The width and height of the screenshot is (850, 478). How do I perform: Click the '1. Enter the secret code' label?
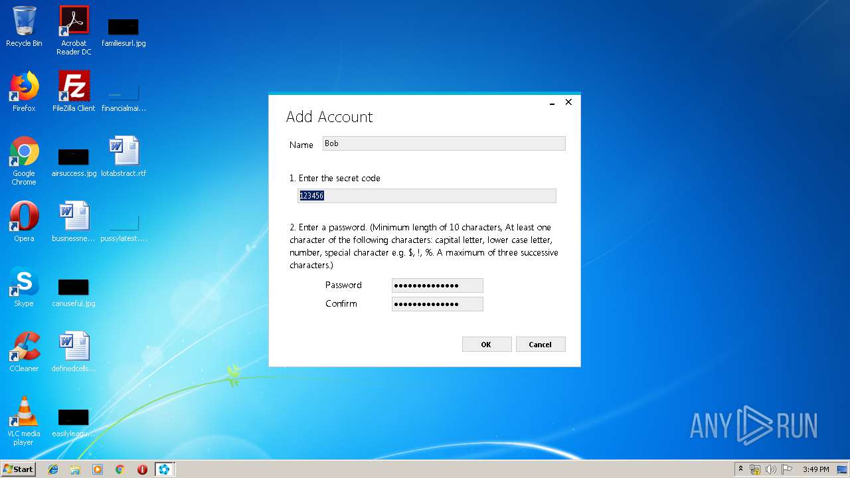pos(335,178)
